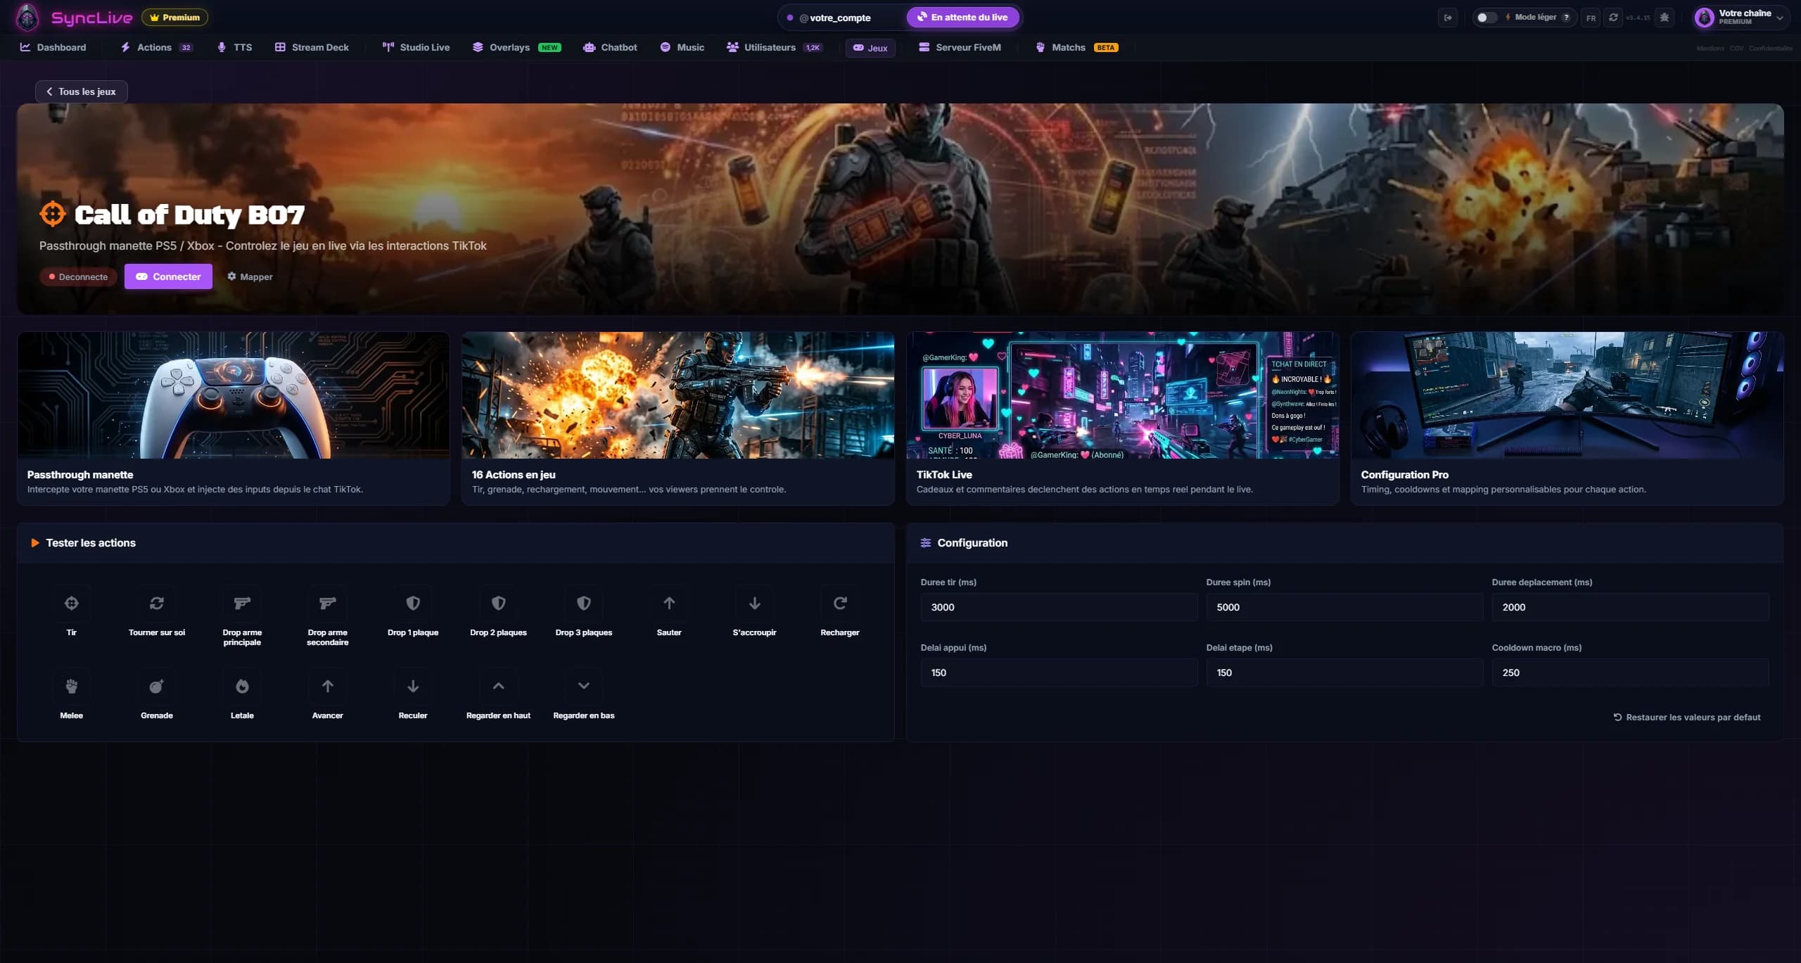Switch language with the FR button

[1591, 18]
